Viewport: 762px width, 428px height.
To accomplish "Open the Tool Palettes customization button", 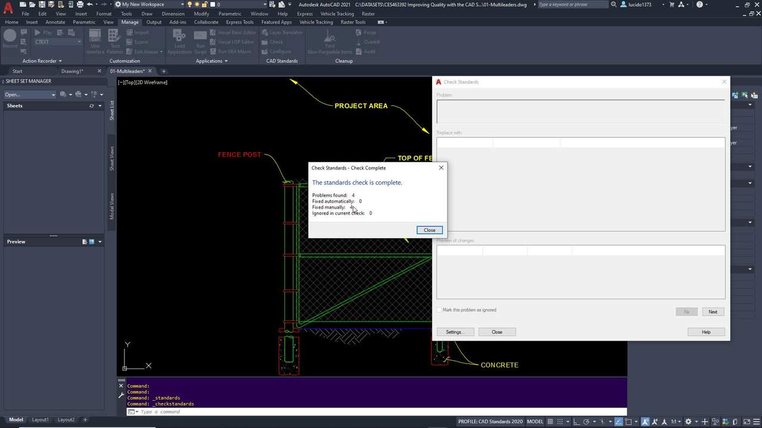I will (x=115, y=42).
